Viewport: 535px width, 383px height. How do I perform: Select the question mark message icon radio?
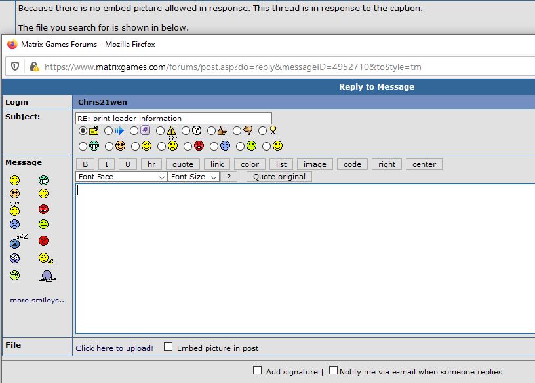point(186,130)
